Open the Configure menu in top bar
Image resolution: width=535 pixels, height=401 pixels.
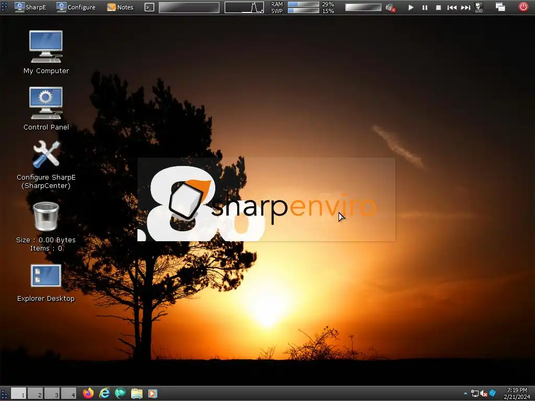pos(76,7)
